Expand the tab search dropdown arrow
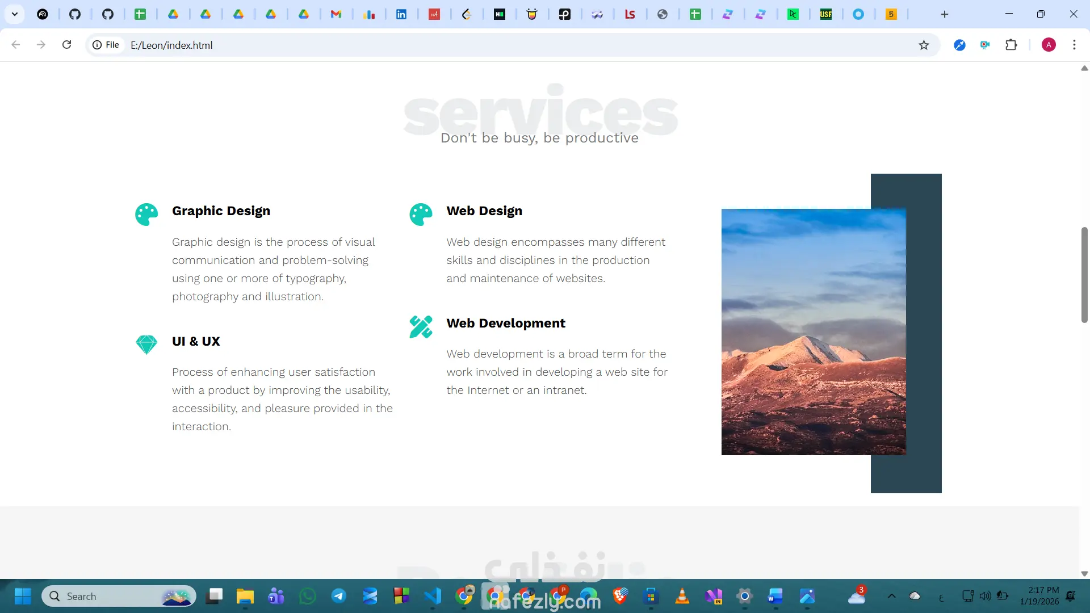The width and height of the screenshot is (1090, 613). pos(15,14)
